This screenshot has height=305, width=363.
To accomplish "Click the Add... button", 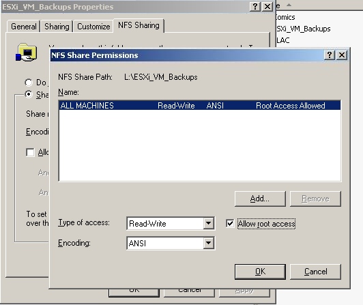I will click(260, 199).
